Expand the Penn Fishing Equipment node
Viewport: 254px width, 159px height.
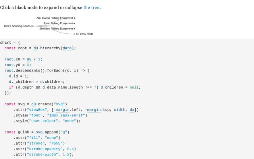point(74,23)
